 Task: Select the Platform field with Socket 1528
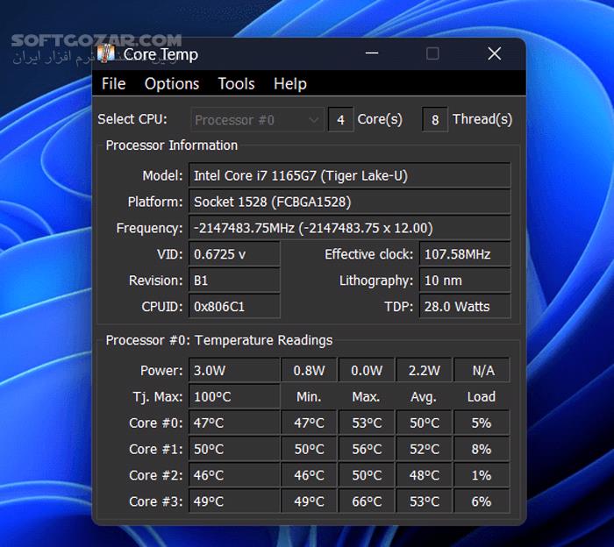(349, 202)
